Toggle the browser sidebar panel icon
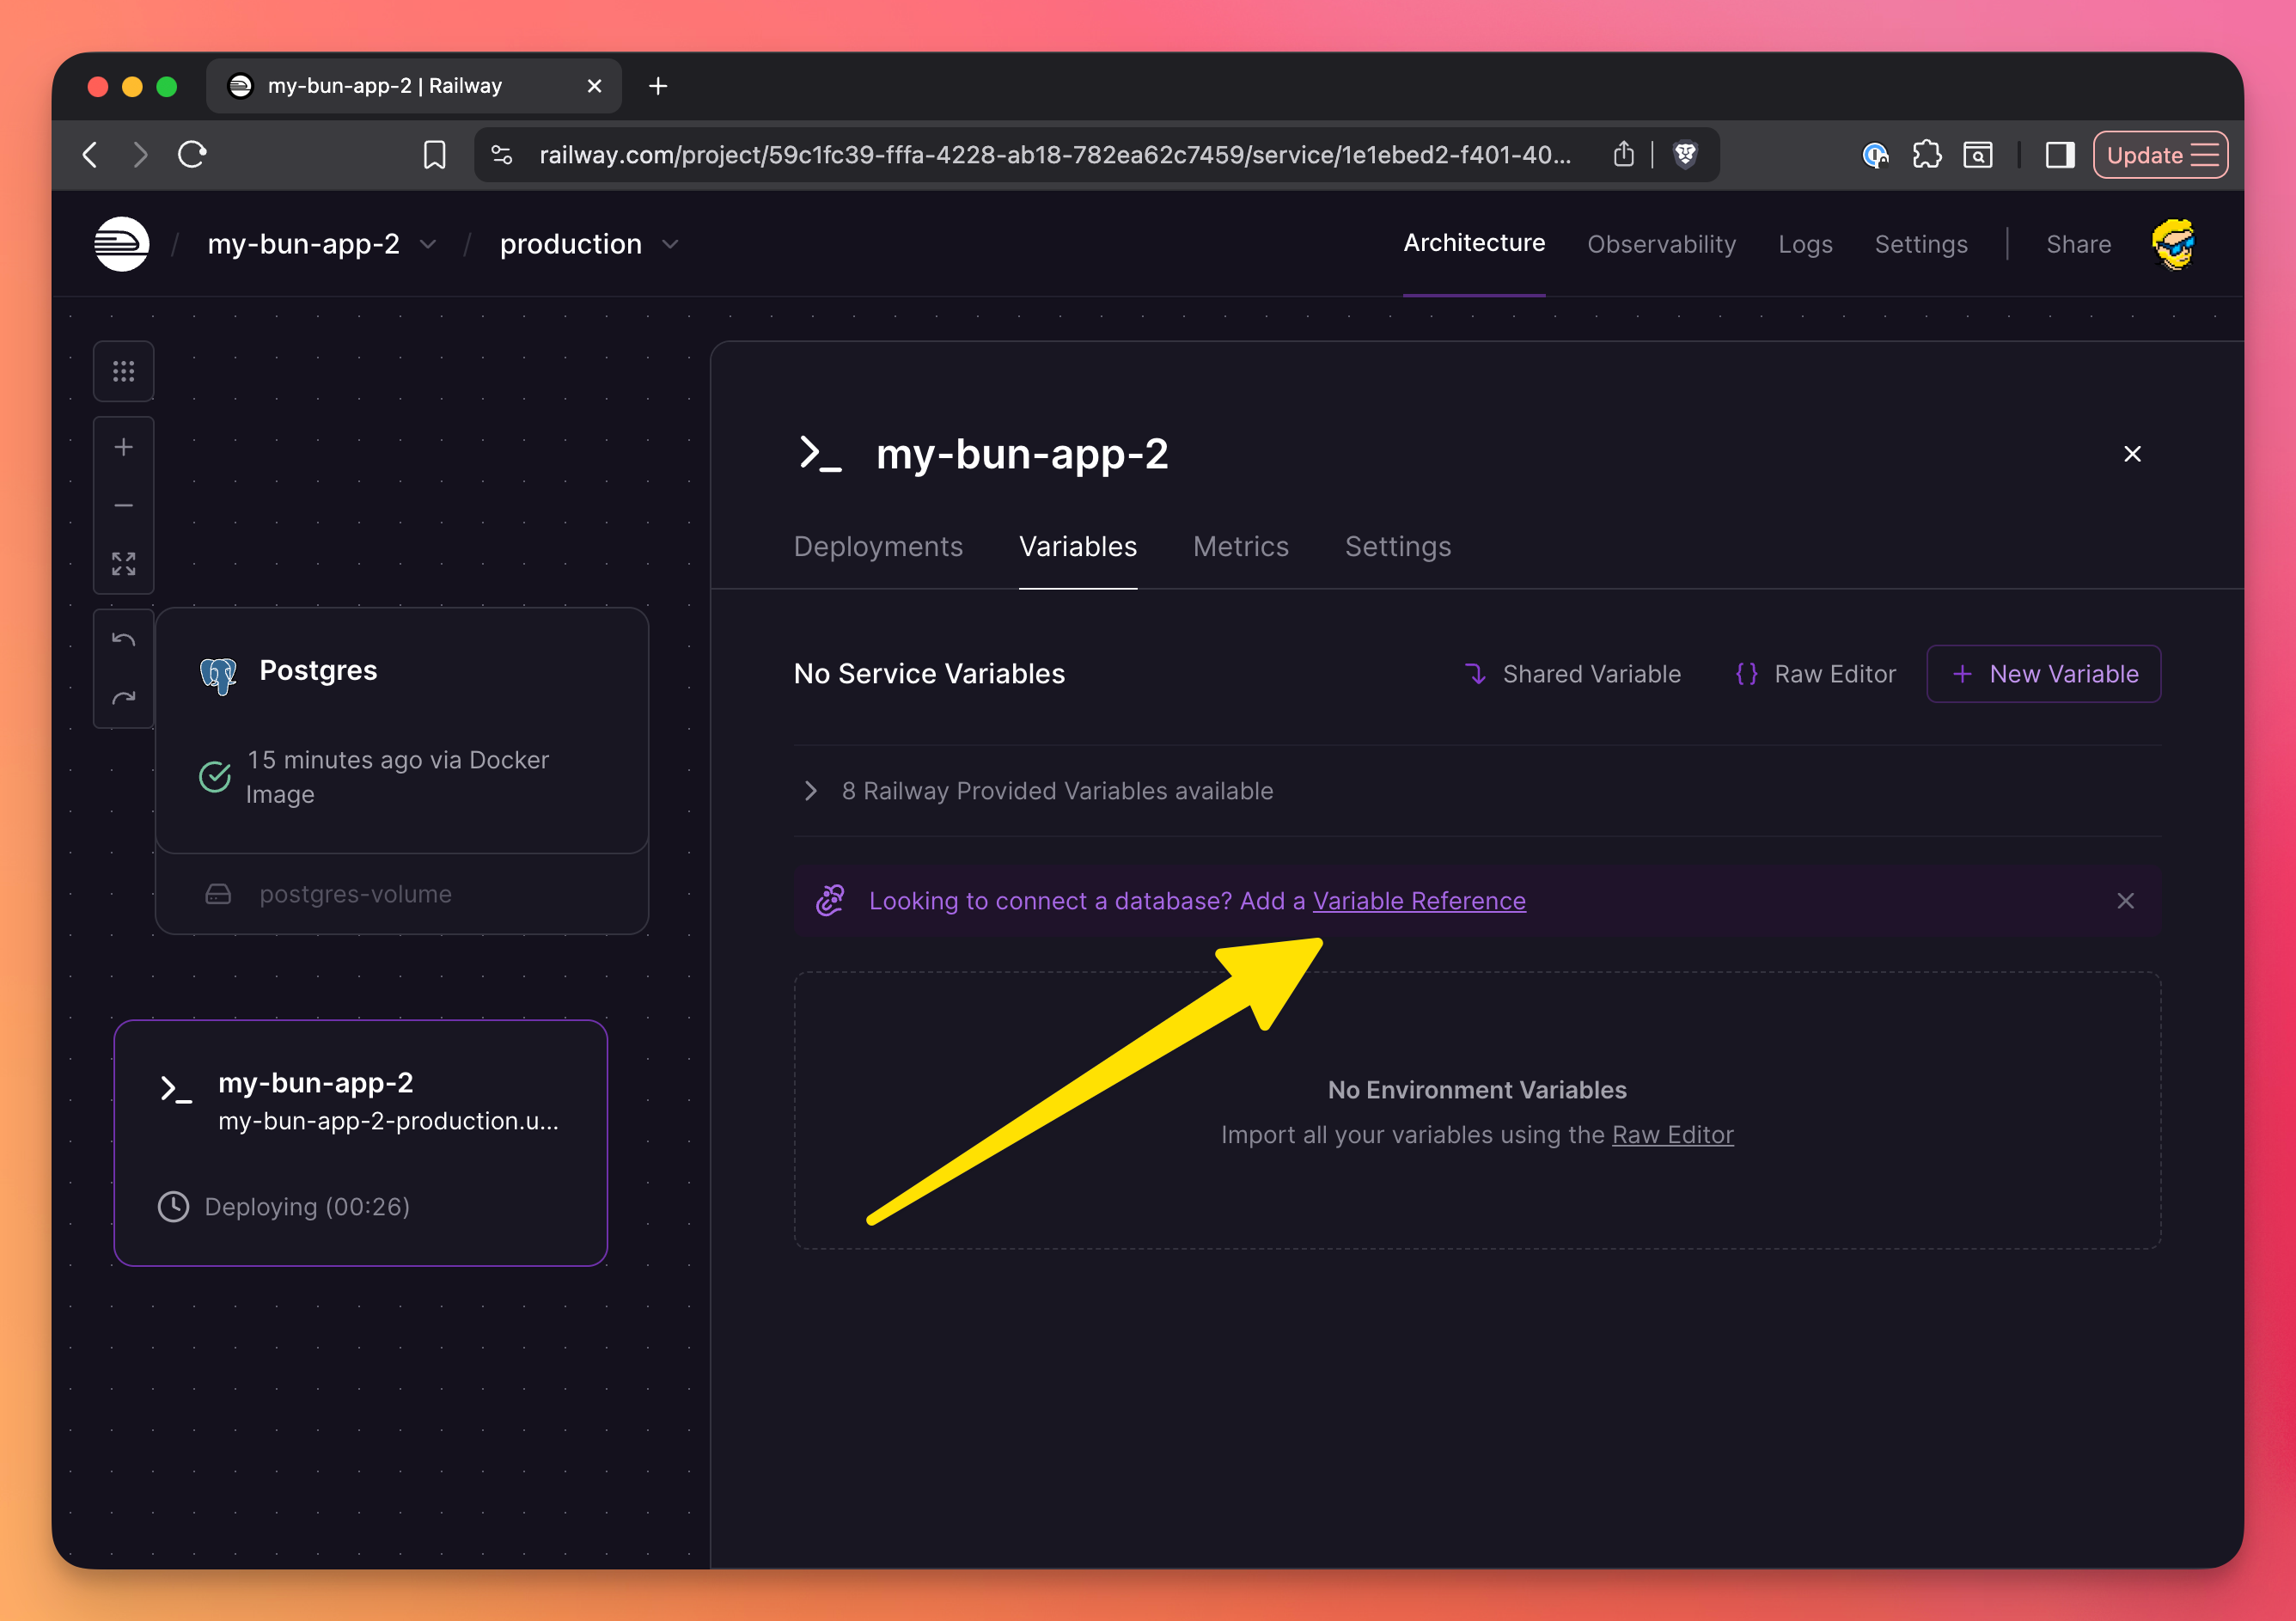This screenshot has width=2296, height=1621. (2059, 155)
